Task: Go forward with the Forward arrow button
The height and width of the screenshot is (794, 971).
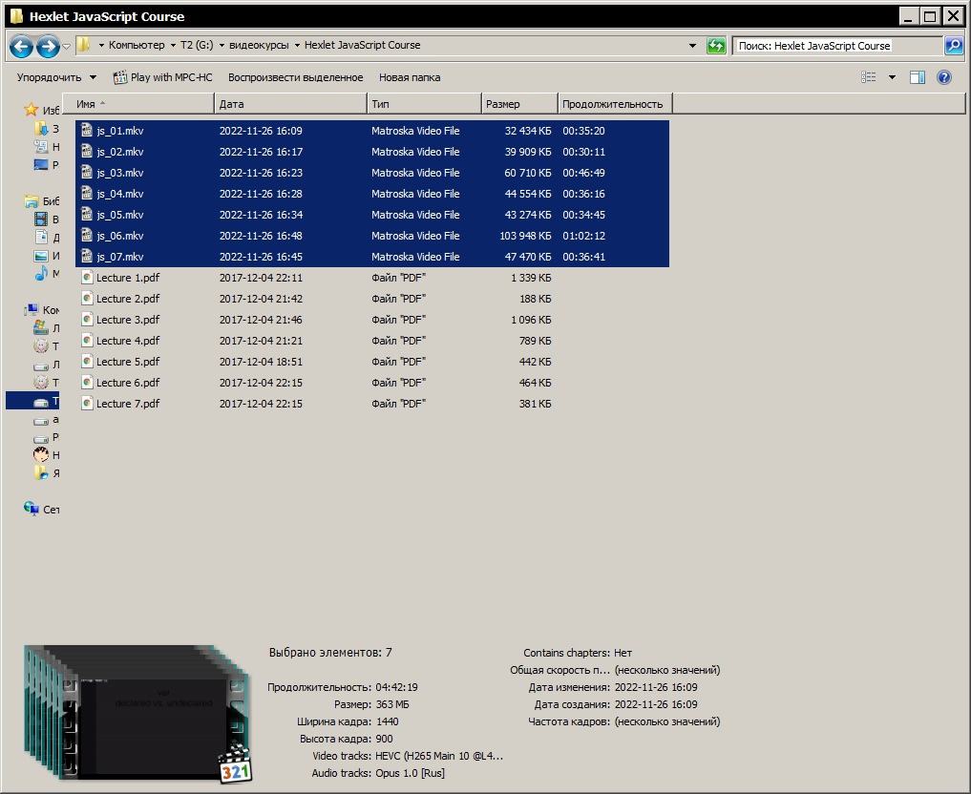Action: (48, 46)
